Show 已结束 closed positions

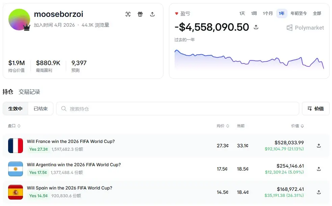click(41, 109)
